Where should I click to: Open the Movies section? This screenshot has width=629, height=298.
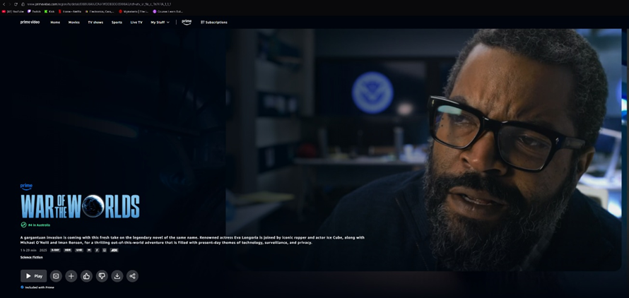click(x=74, y=23)
